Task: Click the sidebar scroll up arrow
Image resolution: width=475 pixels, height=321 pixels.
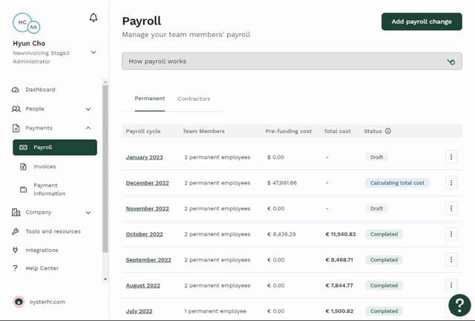Action: pyautogui.click(x=105, y=82)
